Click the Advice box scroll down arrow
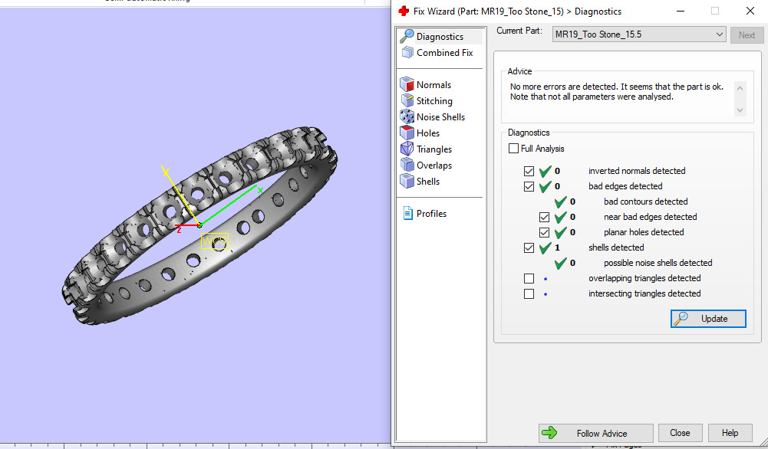The width and height of the screenshot is (768, 449). click(740, 110)
